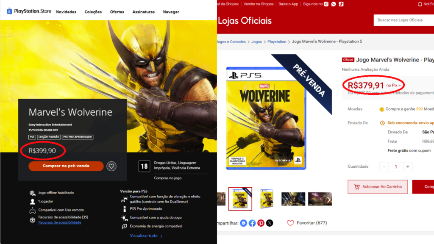The width and height of the screenshot is (434, 244).
Task: Click the Shopee notification bell icon
Action: point(420,4)
